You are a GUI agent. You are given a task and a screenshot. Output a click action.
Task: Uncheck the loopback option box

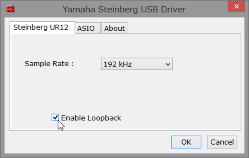coord(55,118)
